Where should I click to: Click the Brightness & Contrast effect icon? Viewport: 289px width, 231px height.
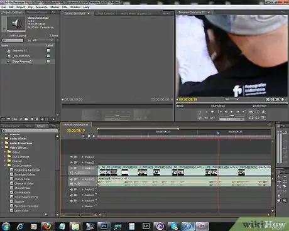pos(12,170)
